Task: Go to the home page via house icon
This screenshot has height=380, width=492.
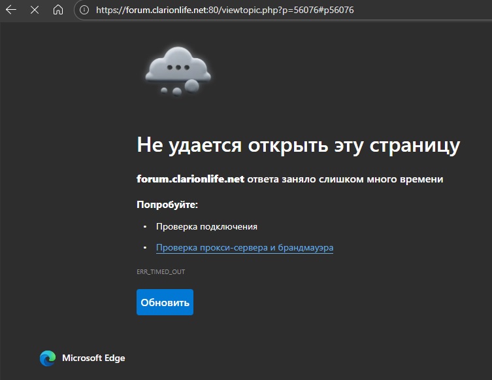Action: point(58,10)
